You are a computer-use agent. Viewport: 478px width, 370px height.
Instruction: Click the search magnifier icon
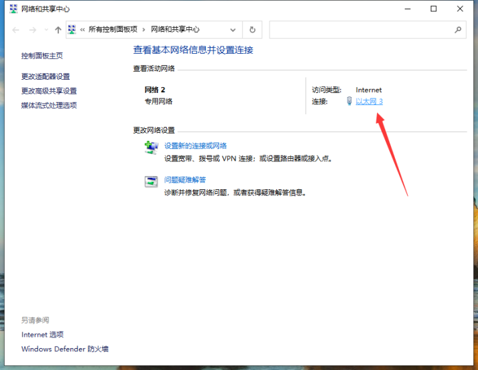457,30
